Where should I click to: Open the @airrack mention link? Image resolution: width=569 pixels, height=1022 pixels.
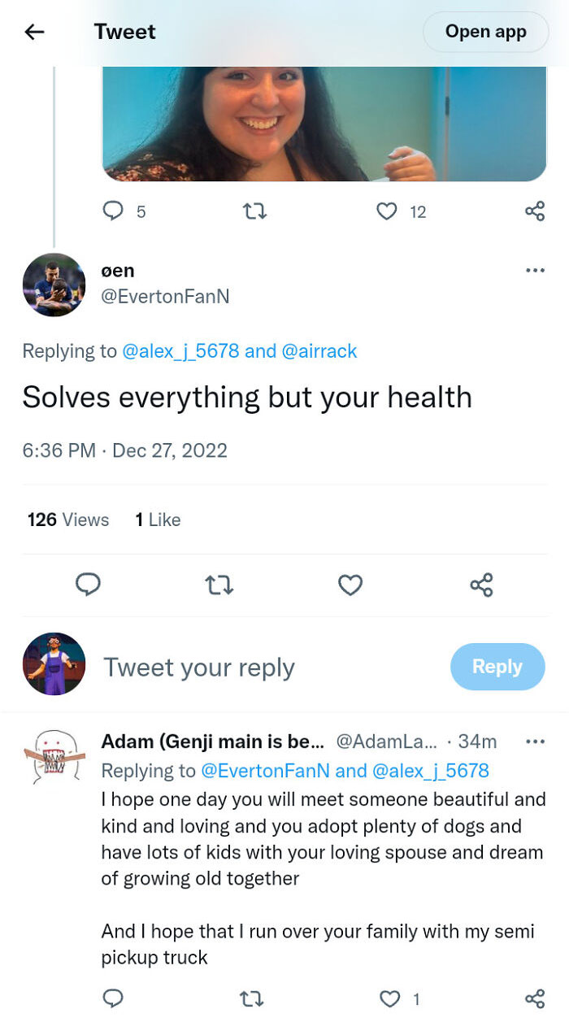tap(319, 351)
